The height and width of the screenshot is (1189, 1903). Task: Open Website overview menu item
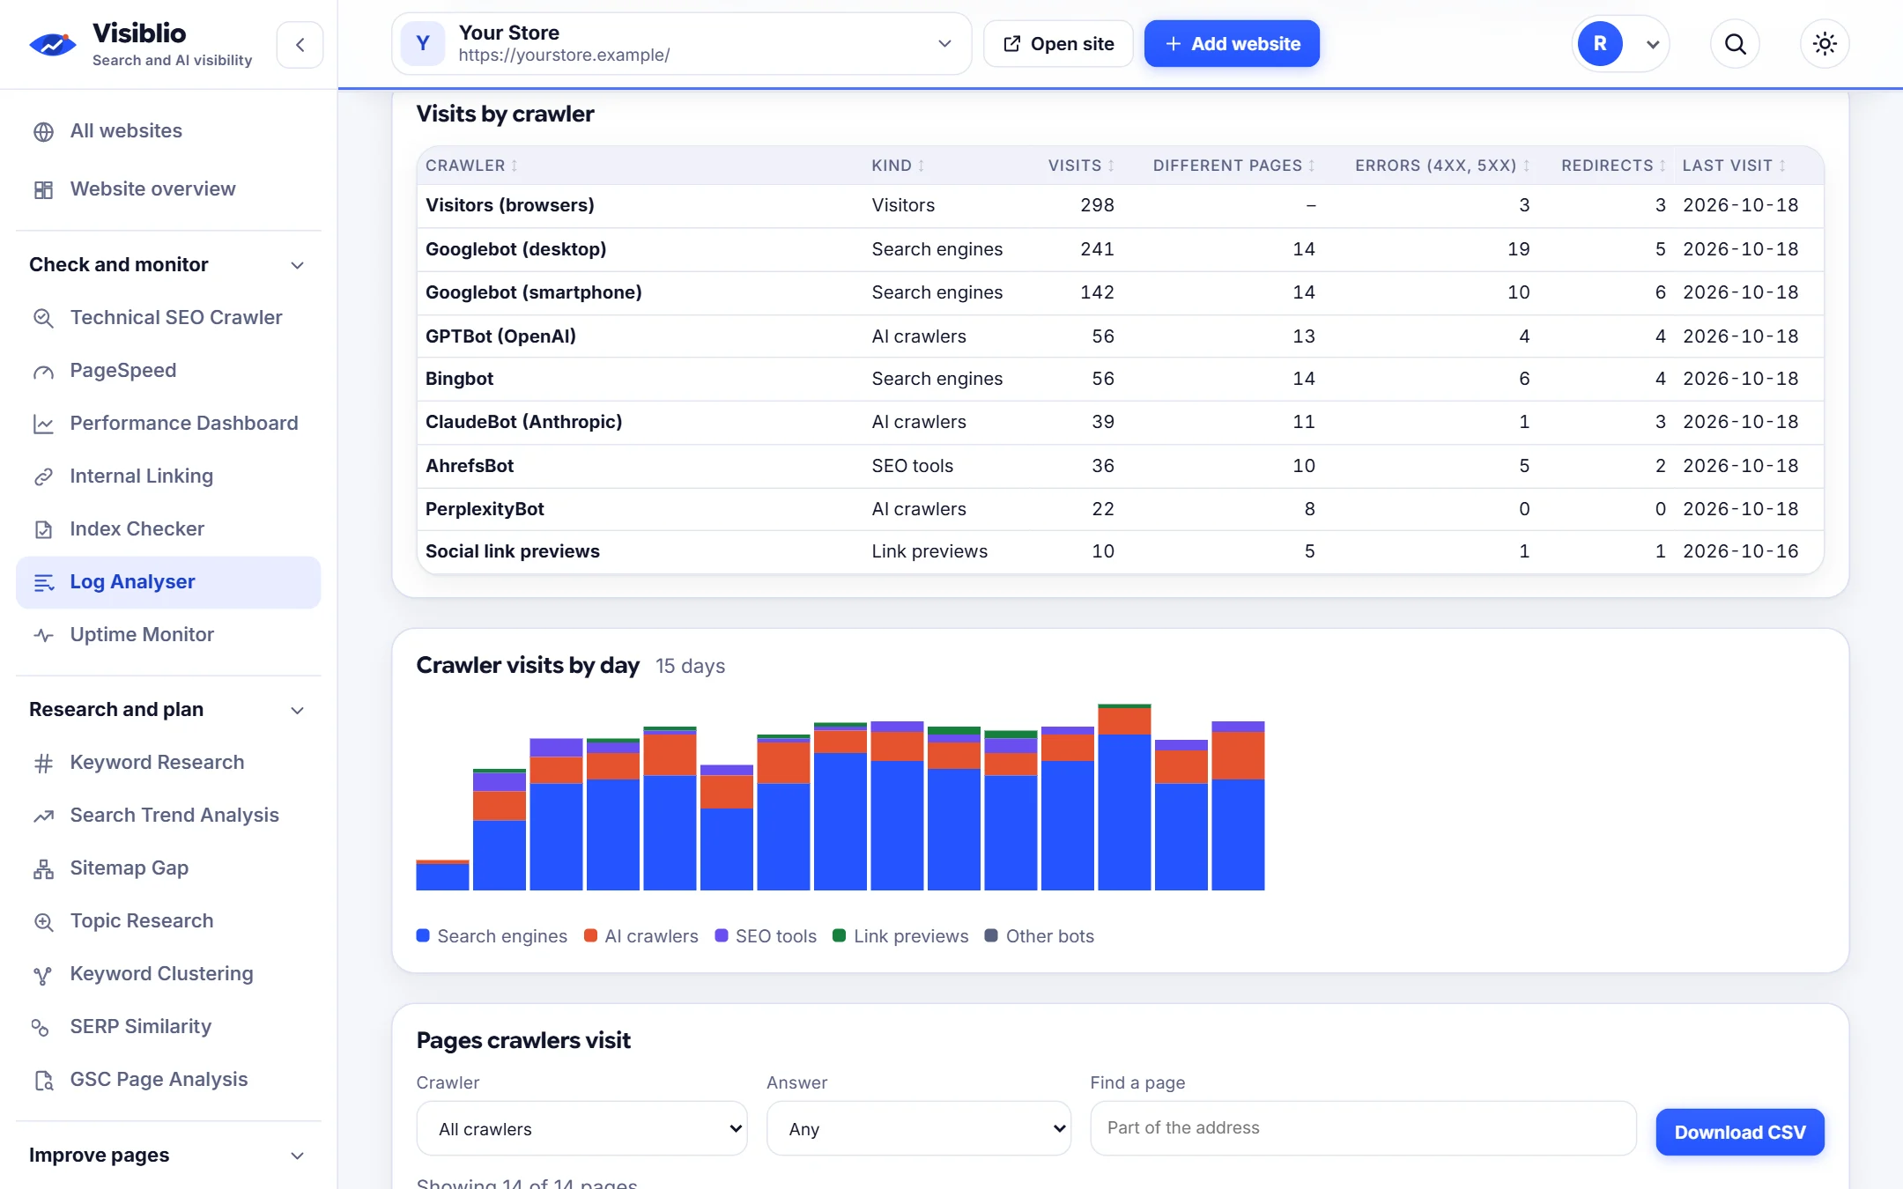tap(168, 189)
